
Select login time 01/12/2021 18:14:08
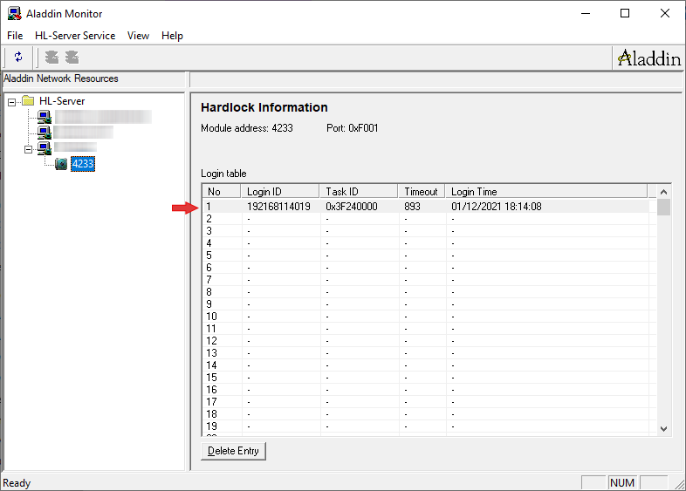496,207
